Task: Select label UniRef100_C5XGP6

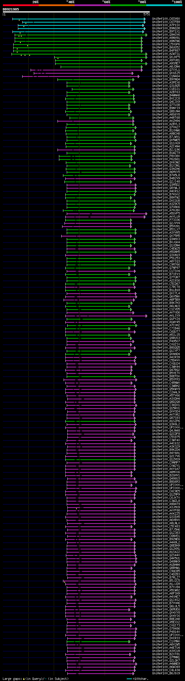Action: [166, 44]
